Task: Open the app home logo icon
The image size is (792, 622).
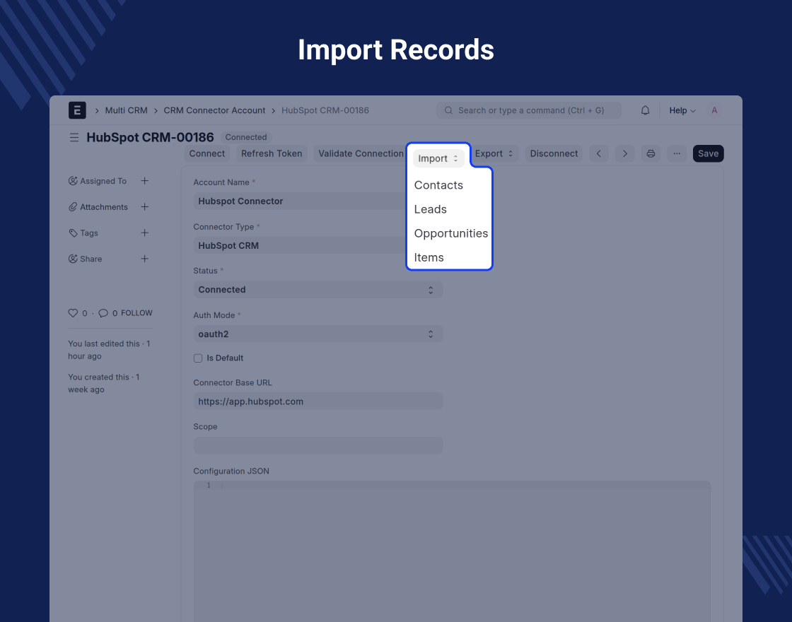Action: click(x=77, y=110)
